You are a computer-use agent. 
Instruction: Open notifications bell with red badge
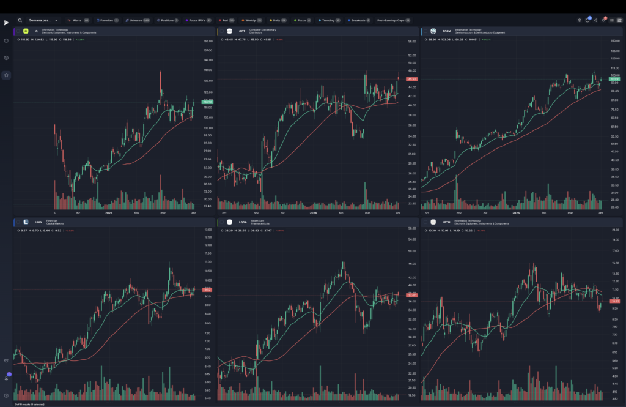[603, 20]
